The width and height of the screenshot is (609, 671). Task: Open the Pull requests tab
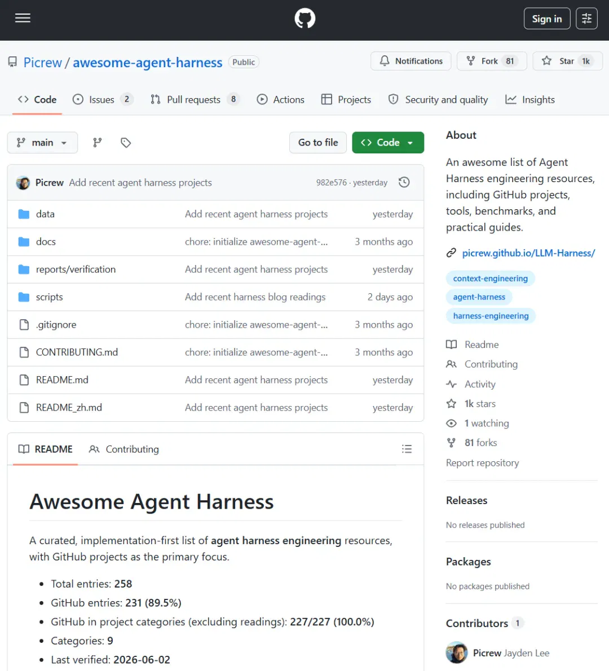tap(195, 100)
